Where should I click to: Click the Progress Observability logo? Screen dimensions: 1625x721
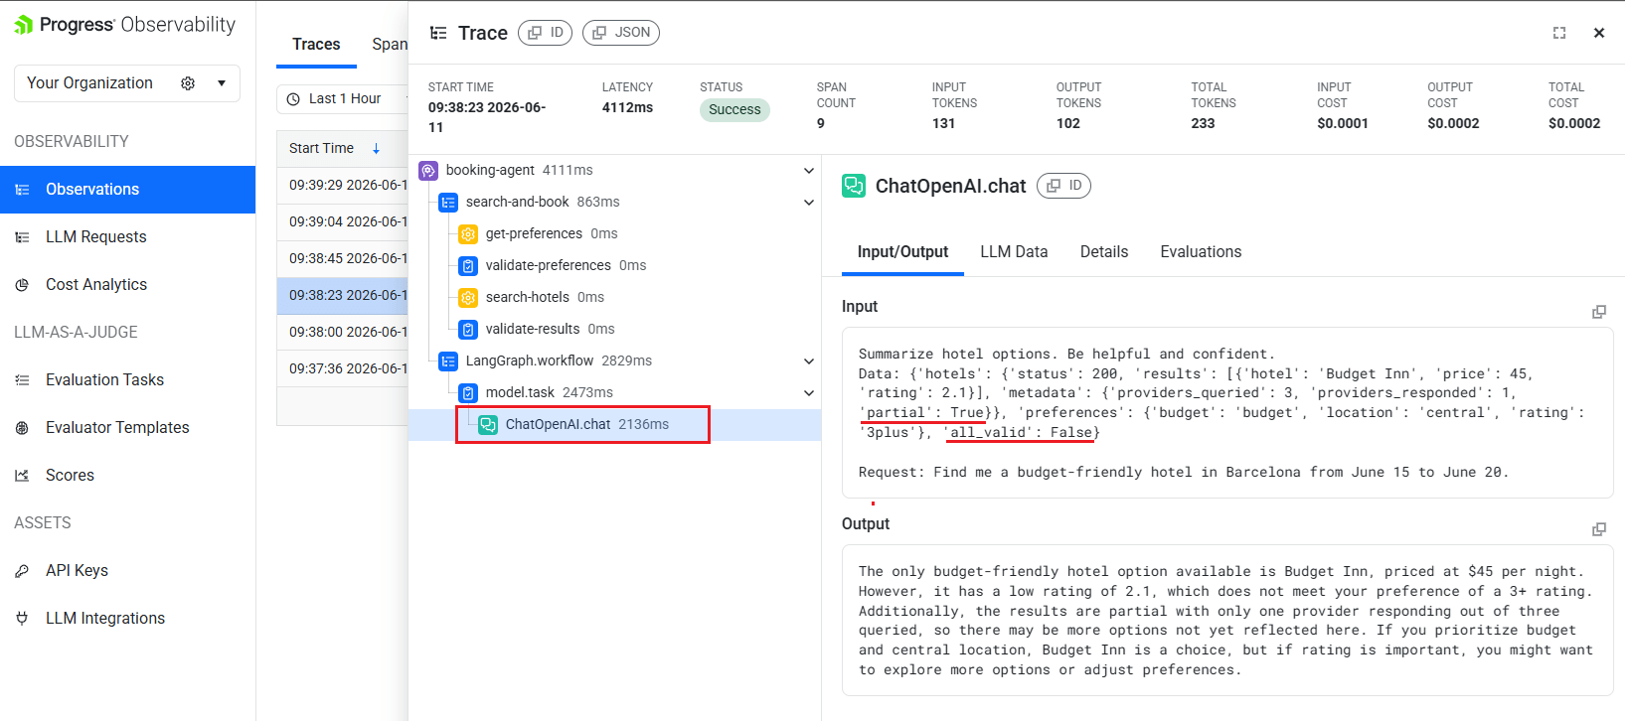tap(125, 25)
